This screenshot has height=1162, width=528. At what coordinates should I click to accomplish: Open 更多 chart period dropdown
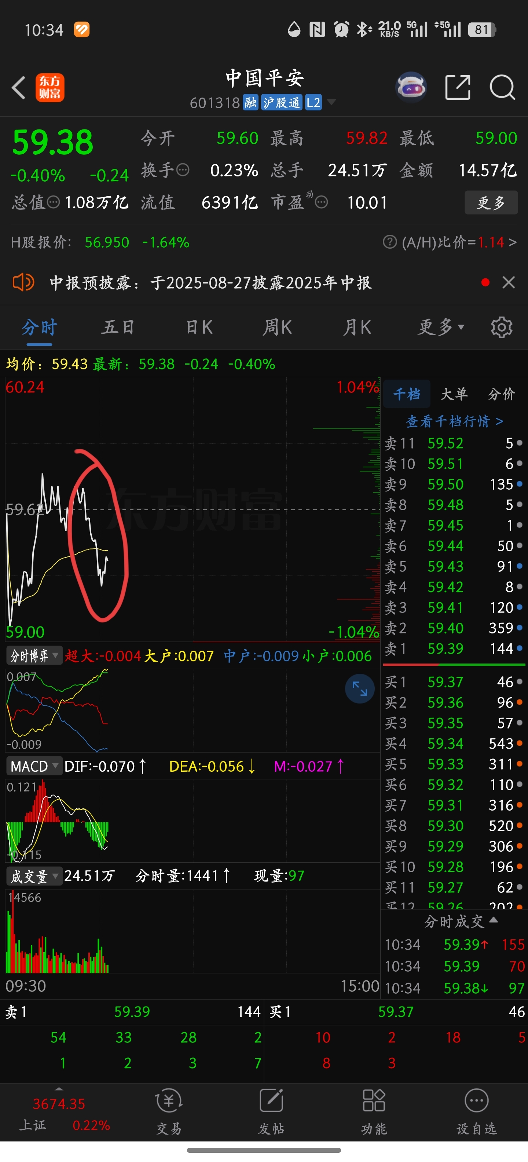[440, 327]
